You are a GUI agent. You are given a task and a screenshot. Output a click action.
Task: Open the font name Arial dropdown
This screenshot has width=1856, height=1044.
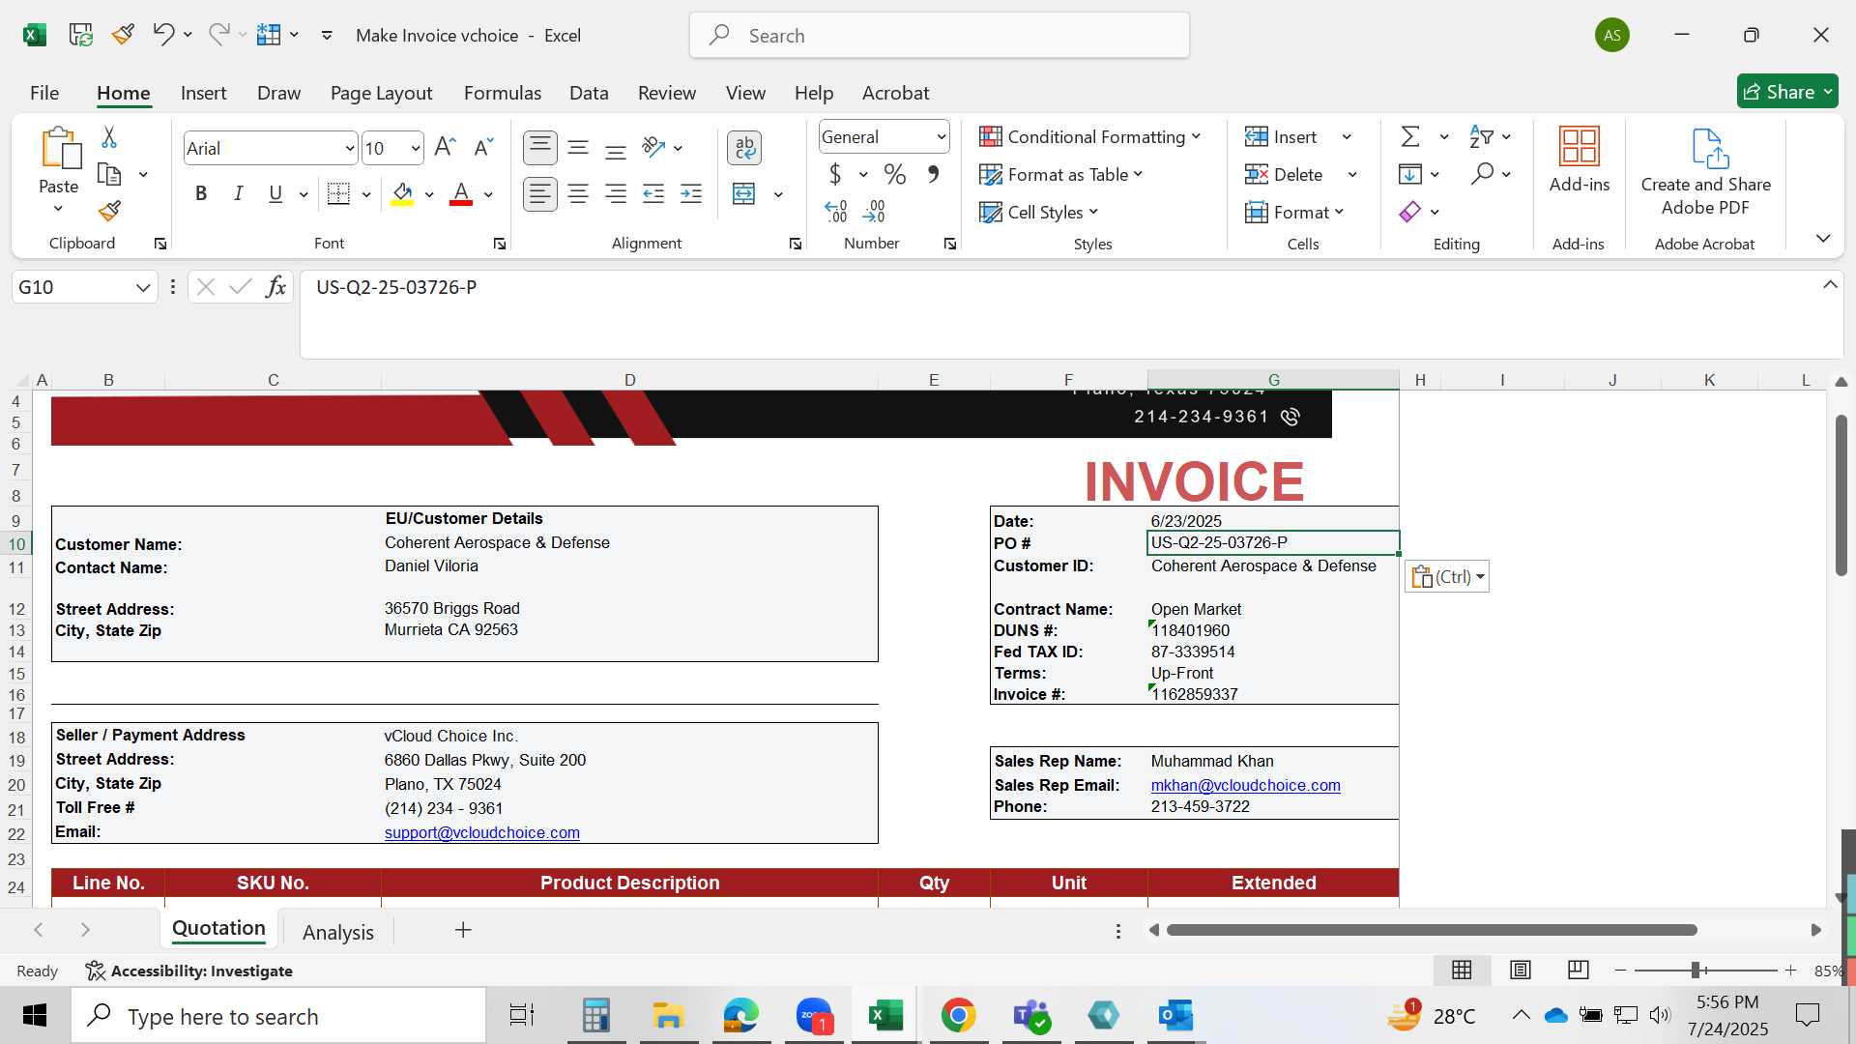click(x=349, y=148)
